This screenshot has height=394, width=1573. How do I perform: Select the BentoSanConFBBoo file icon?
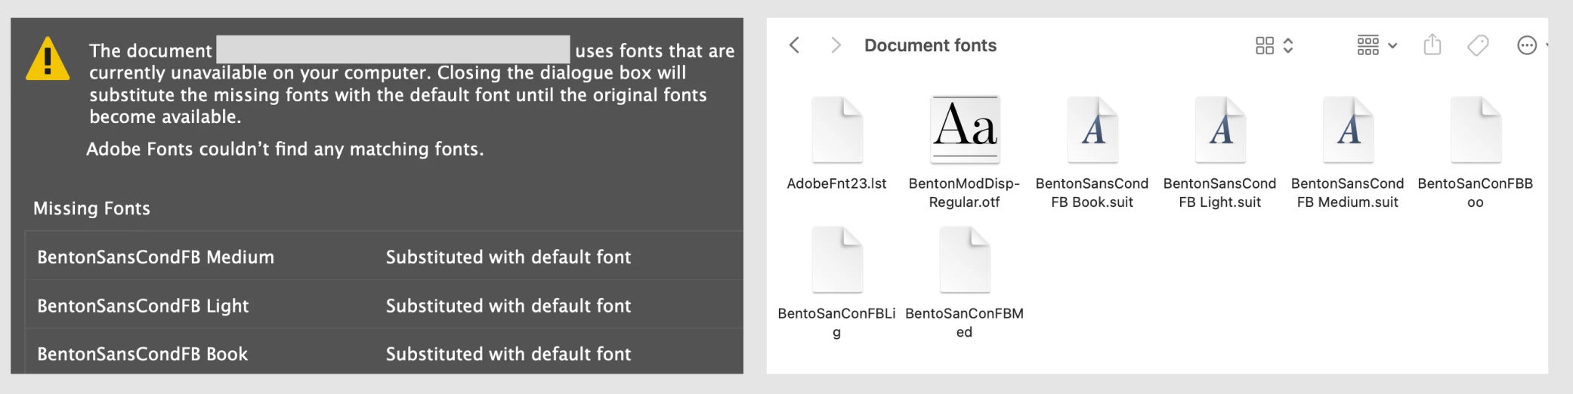(1476, 130)
